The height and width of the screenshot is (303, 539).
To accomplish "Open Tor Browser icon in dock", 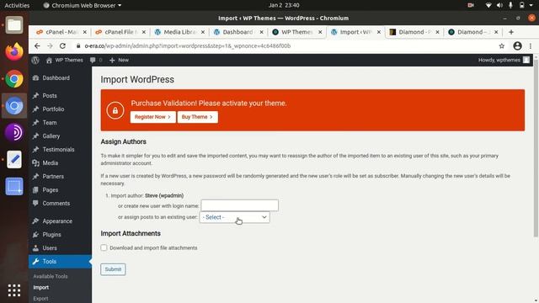I will (14, 133).
